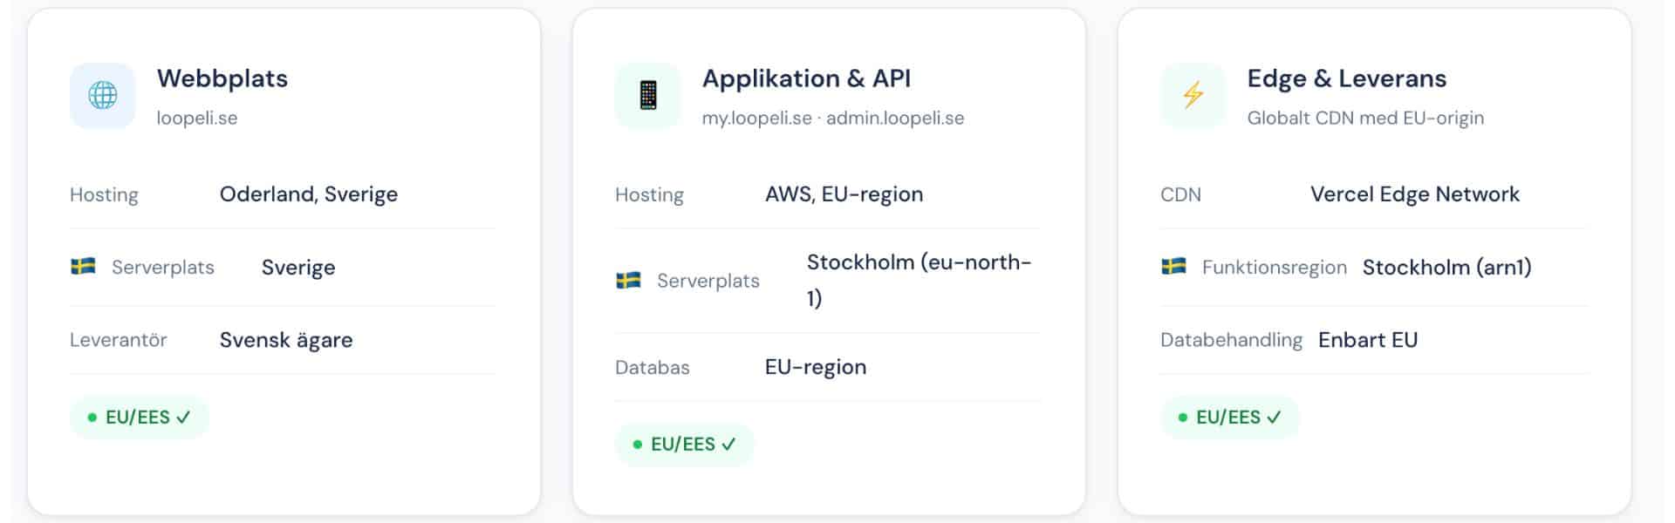
Task: Select the Webbplats card heading
Action: click(x=222, y=78)
